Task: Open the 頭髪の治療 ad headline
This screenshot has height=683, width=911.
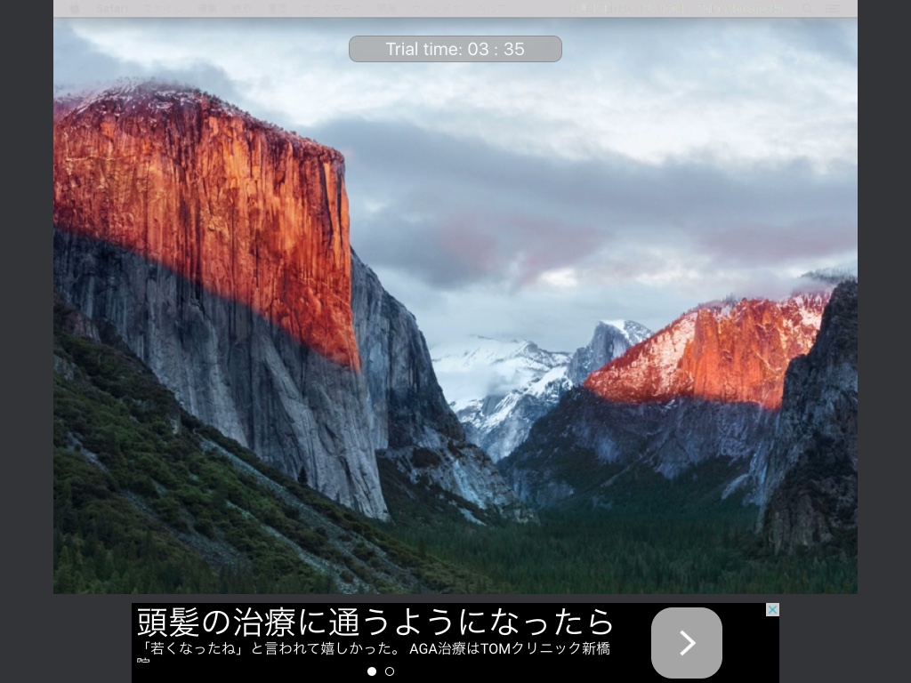Action: click(x=374, y=620)
